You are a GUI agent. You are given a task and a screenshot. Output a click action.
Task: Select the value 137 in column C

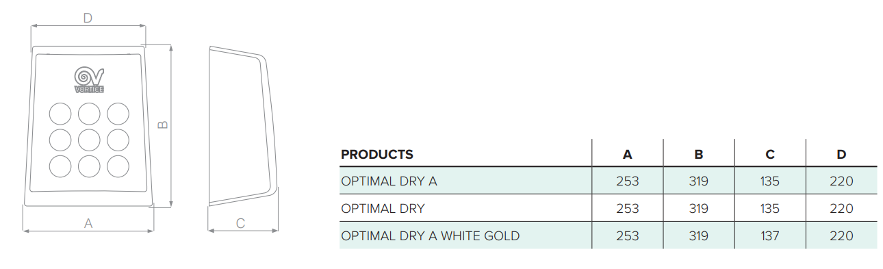coord(770,236)
